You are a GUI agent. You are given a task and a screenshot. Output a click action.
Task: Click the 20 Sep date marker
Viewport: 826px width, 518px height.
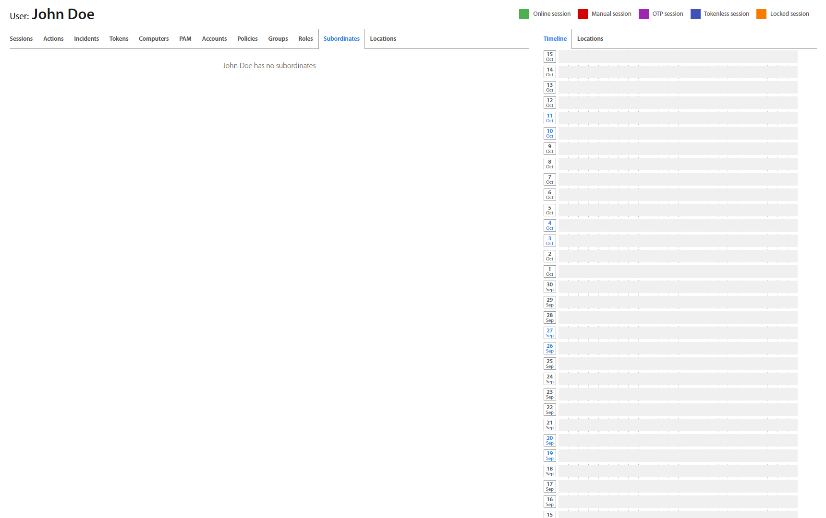pyautogui.click(x=550, y=440)
